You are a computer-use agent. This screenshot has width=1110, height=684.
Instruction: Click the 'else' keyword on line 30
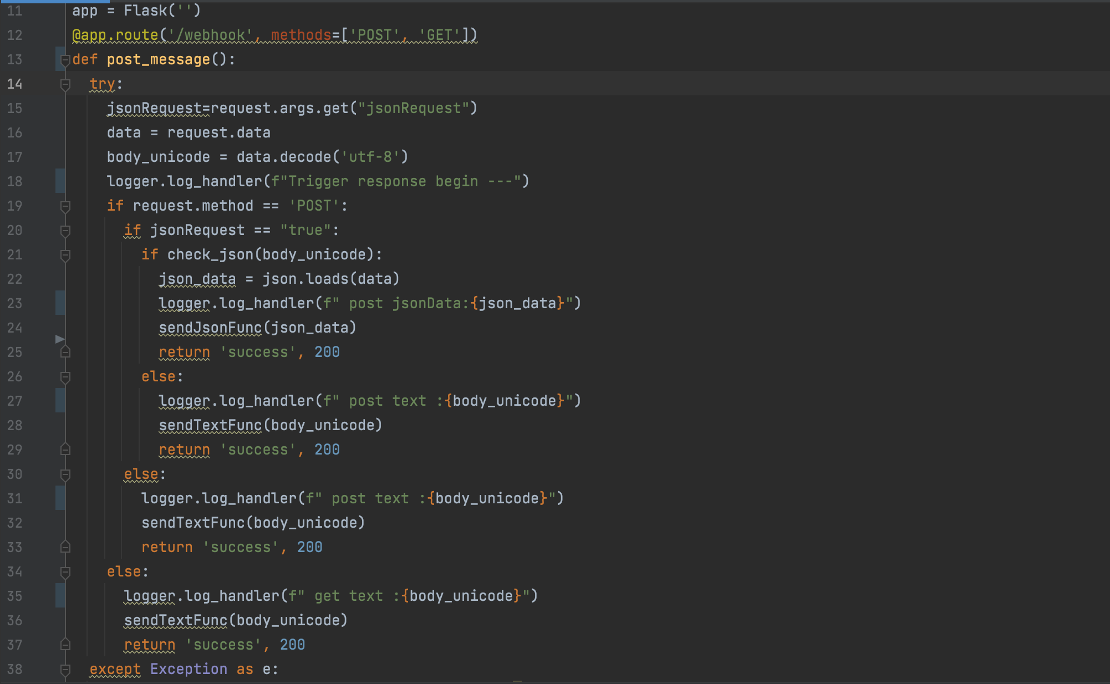[141, 474]
